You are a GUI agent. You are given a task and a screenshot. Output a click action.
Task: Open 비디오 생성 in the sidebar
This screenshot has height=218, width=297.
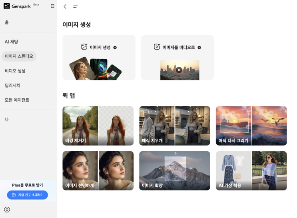(15, 71)
